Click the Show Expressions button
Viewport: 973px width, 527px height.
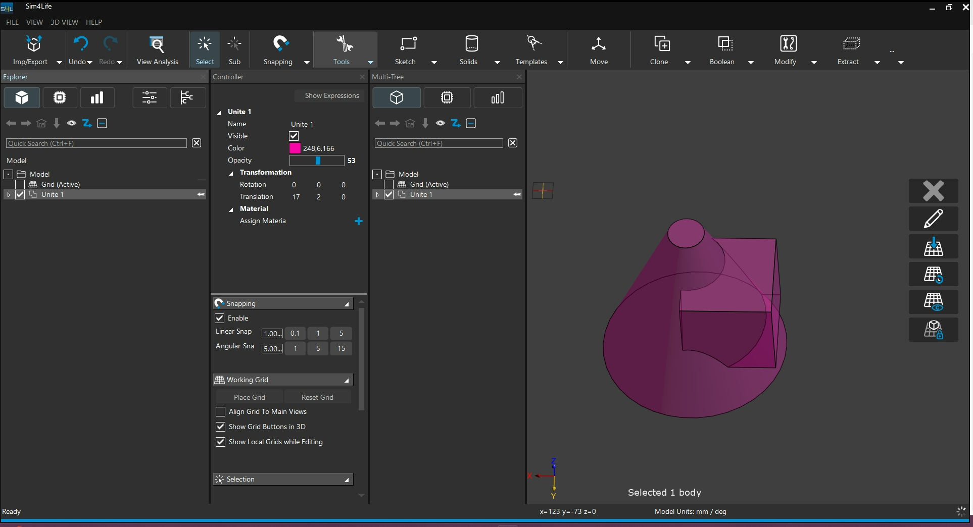(331, 95)
